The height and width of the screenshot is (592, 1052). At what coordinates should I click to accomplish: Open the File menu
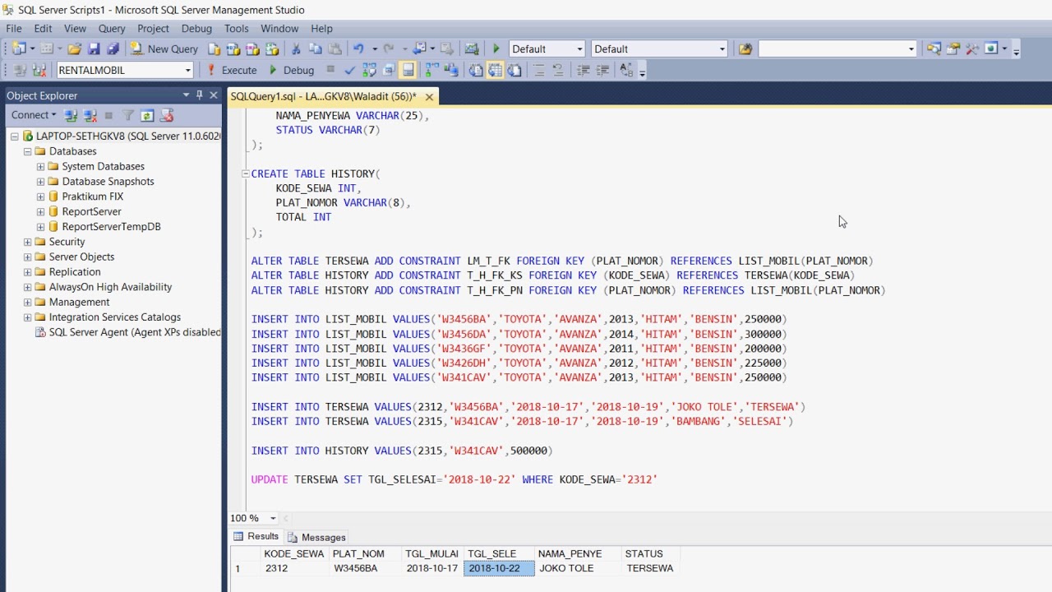pyautogui.click(x=14, y=29)
